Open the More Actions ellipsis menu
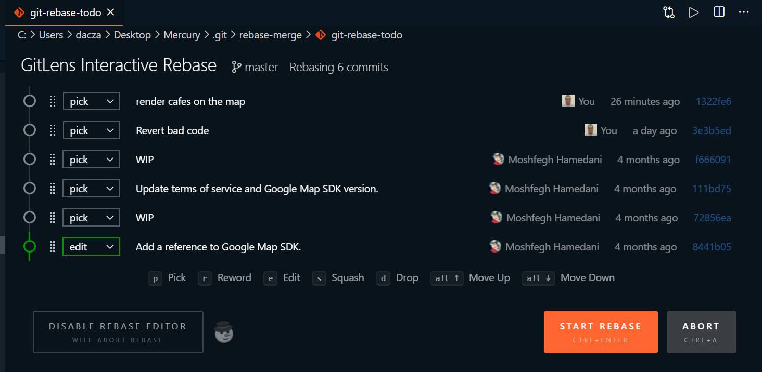762x372 pixels. (x=744, y=12)
